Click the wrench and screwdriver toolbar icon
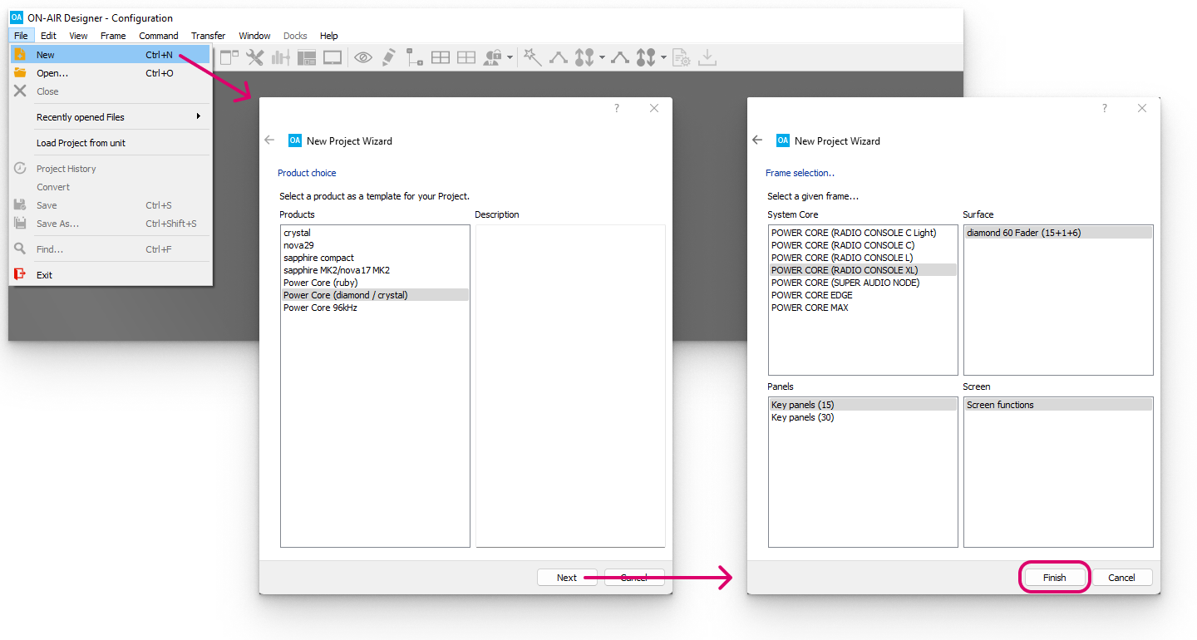 tap(255, 57)
